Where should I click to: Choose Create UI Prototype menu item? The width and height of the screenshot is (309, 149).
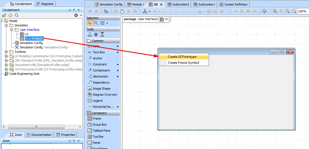[182, 57]
